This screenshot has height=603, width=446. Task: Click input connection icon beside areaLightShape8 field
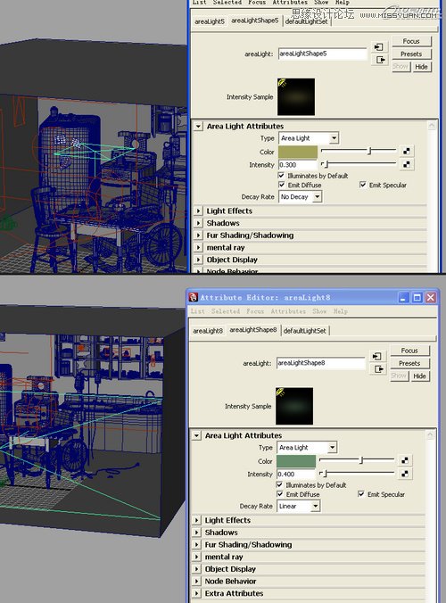(377, 356)
